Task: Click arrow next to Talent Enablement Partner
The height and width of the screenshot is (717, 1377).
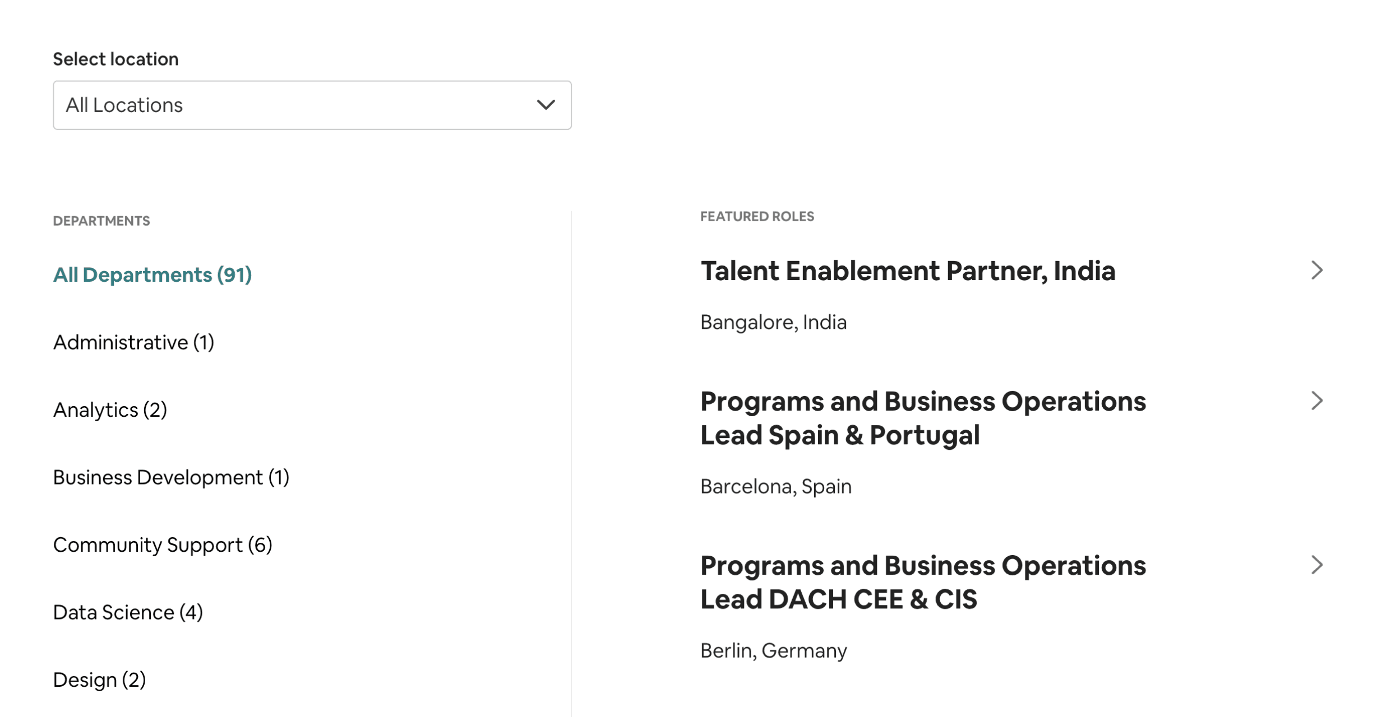Action: (1317, 271)
